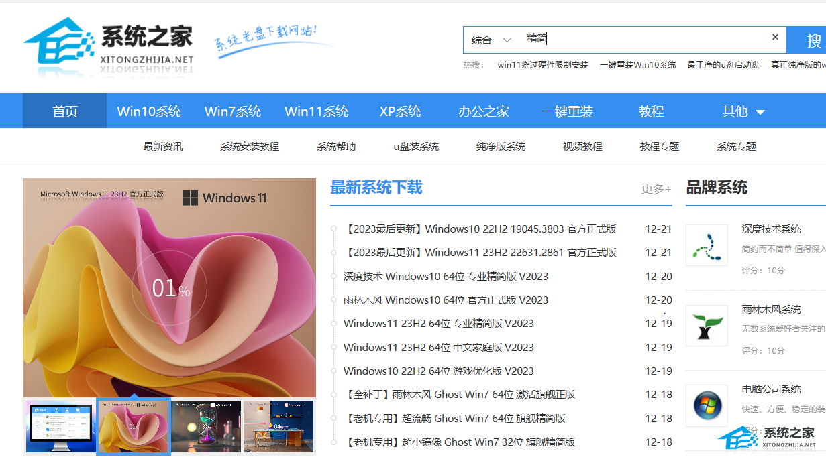The height and width of the screenshot is (457, 826).
Task: Select the fourth carousel thumbnail with table scene
Action: pyautogui.click(x=278, y=426)
